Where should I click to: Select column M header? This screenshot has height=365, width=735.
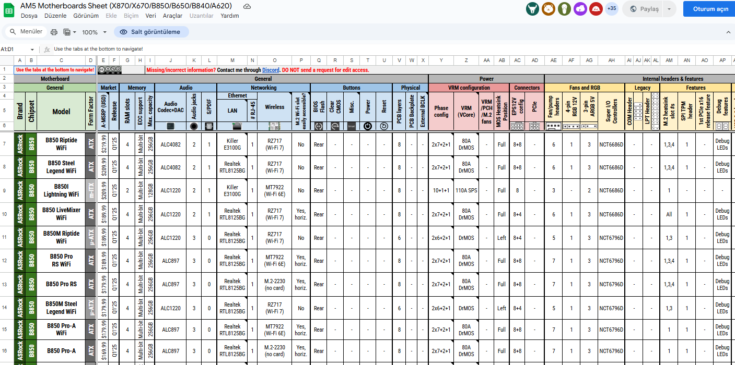coord(232,60)
